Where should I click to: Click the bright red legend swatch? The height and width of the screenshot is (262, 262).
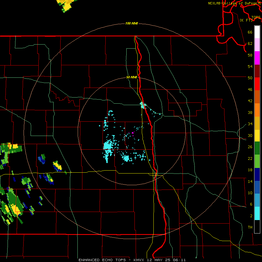pyautogui.click(x=257, y=84)
